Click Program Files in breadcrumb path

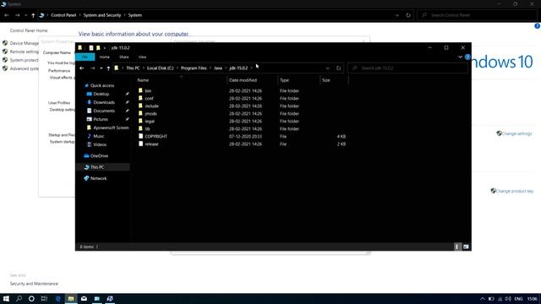(194, 68)
